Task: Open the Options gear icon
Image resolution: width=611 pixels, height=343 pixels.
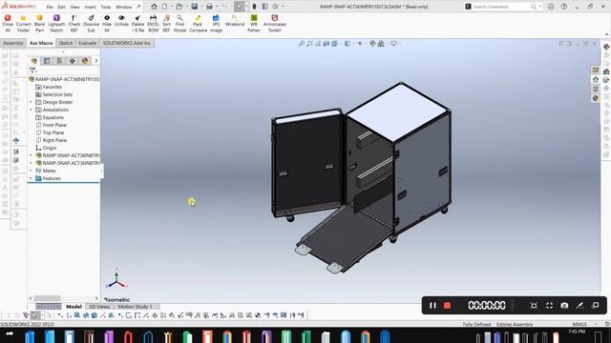Action: (x=276, y=7)
